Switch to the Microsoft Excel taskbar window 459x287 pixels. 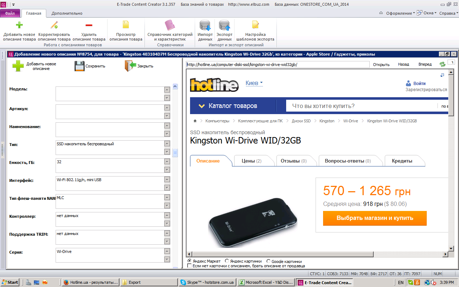[x=266, y=282]
